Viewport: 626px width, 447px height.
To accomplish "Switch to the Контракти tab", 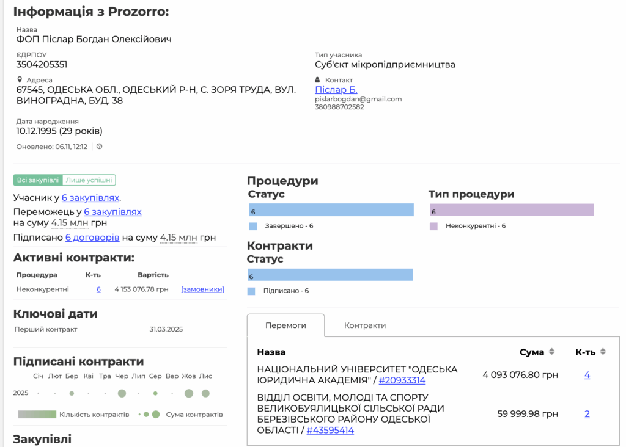I will (365, 325).
